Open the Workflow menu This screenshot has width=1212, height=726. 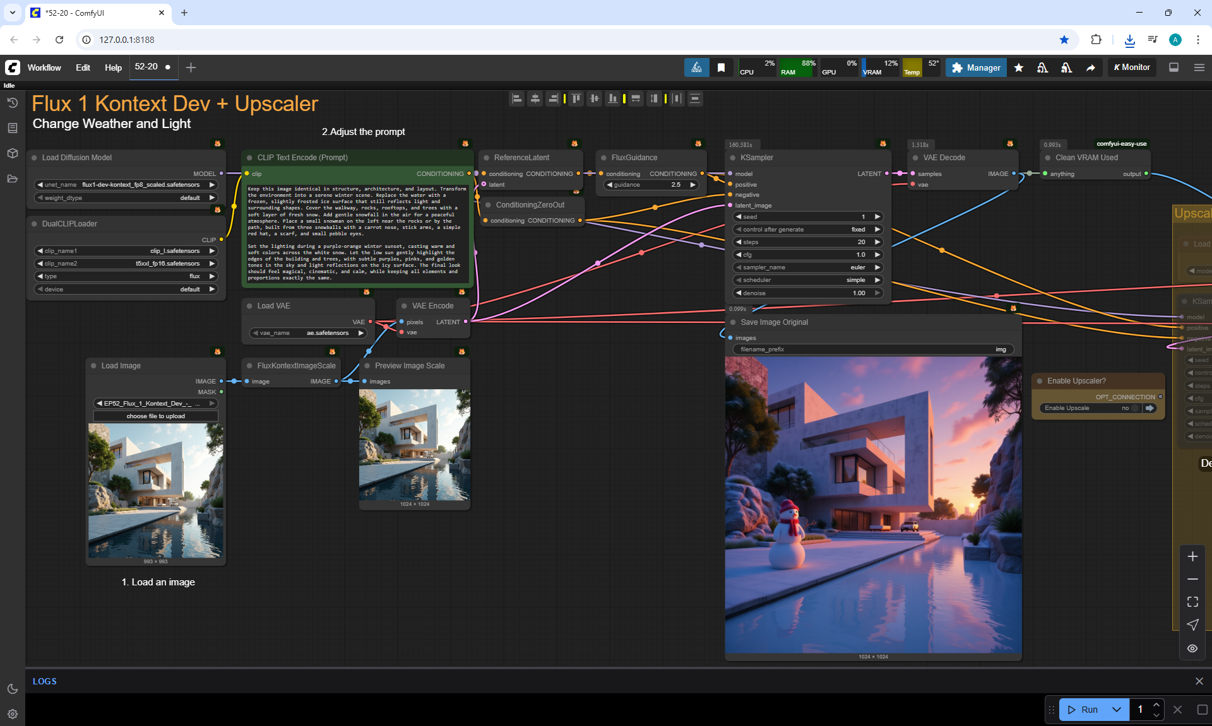(44, 67)
